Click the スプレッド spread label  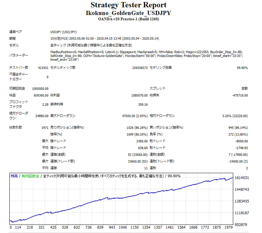click(157, 88)
